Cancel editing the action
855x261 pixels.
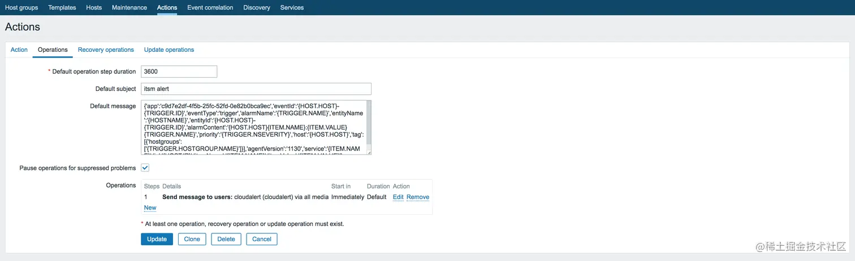coord(262,239)
